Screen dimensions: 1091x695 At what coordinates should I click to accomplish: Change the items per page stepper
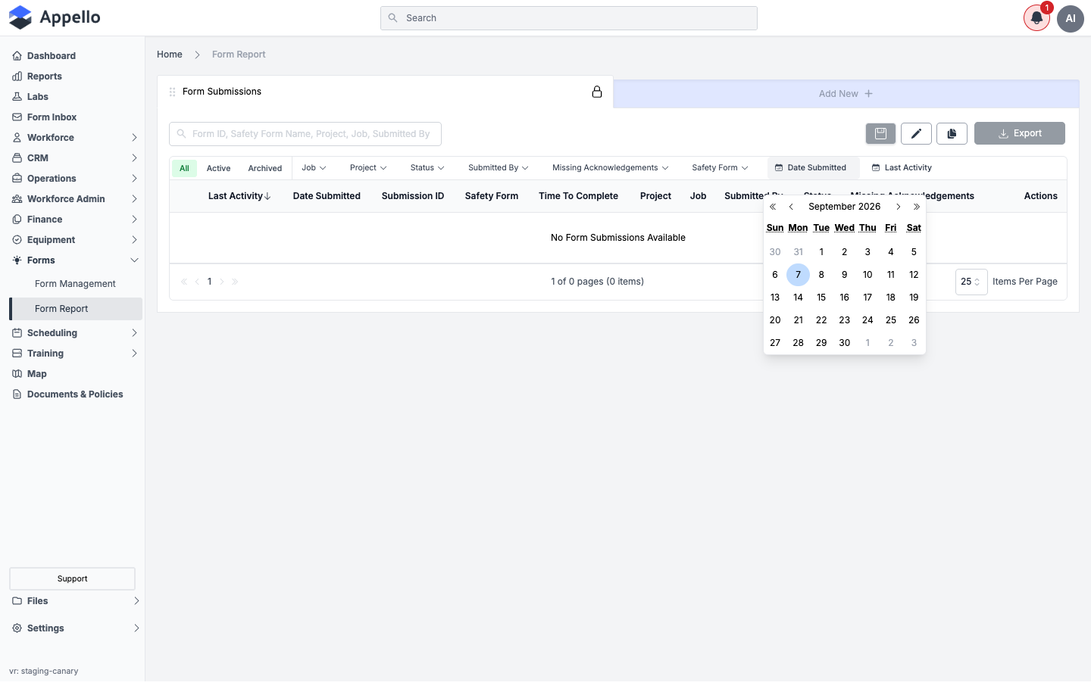pos(971,282)
